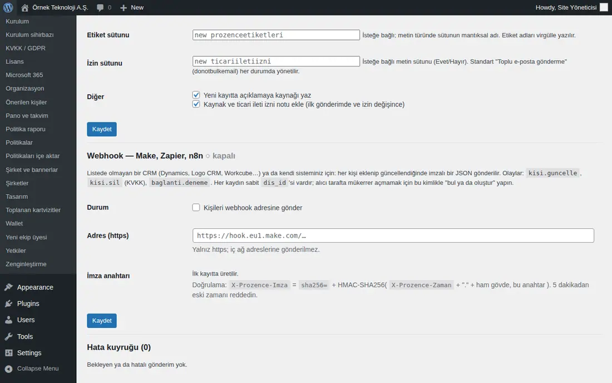Focus the İzin sütunu input field

(x=276, y=61)
